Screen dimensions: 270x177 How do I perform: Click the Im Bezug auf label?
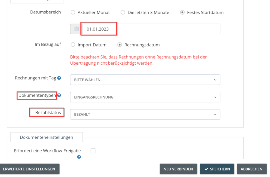coord(48,45)
